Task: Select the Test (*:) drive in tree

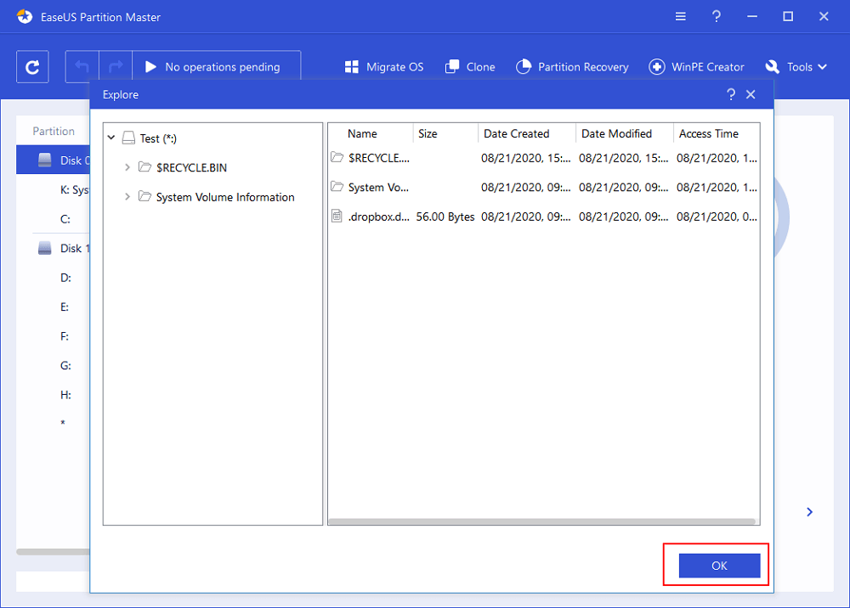Action: coord(158,138)
